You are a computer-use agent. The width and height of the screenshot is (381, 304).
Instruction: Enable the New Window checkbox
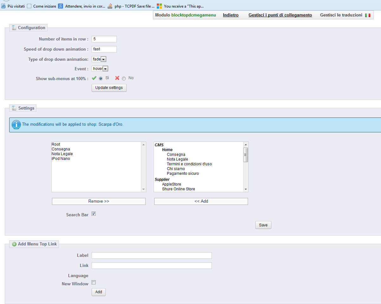click(93, 282)
